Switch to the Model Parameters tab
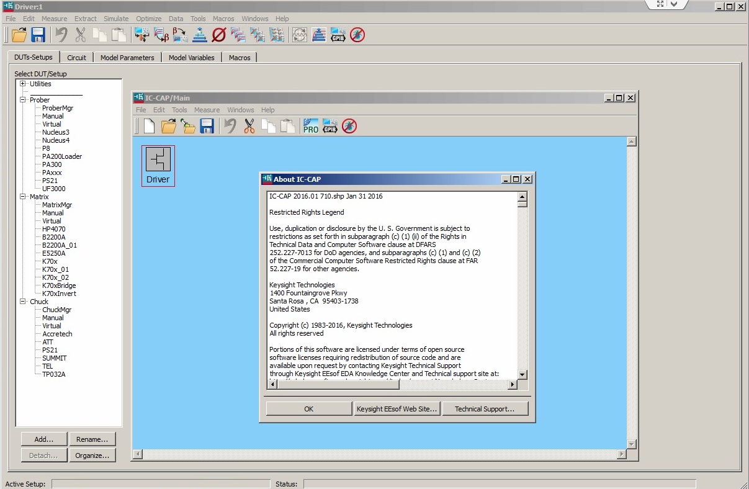 [127, 58]
